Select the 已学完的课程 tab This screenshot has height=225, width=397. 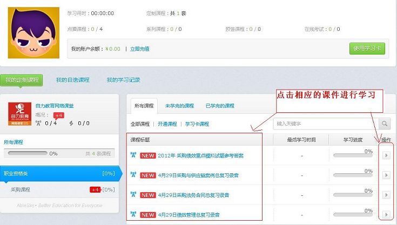click(x=220, y=106)
